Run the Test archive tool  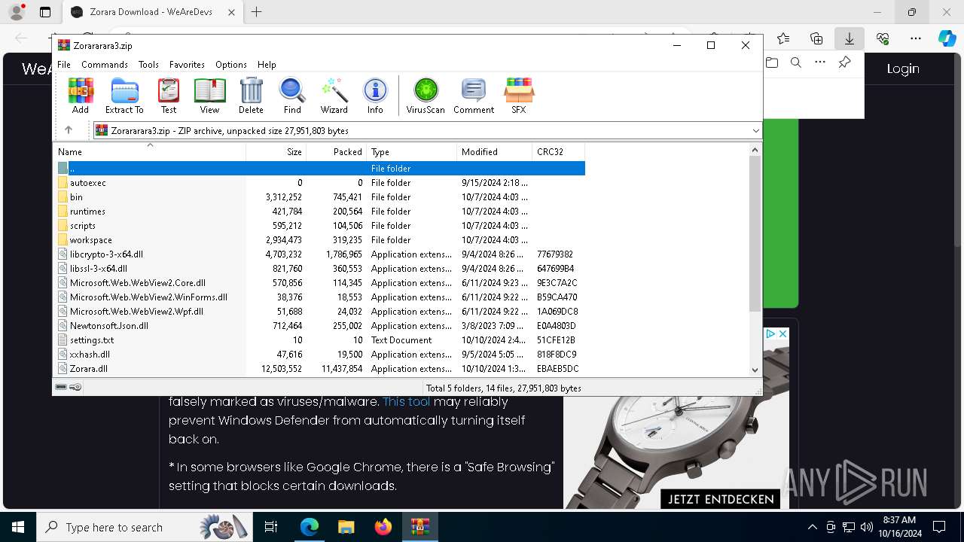click(169, 96)
